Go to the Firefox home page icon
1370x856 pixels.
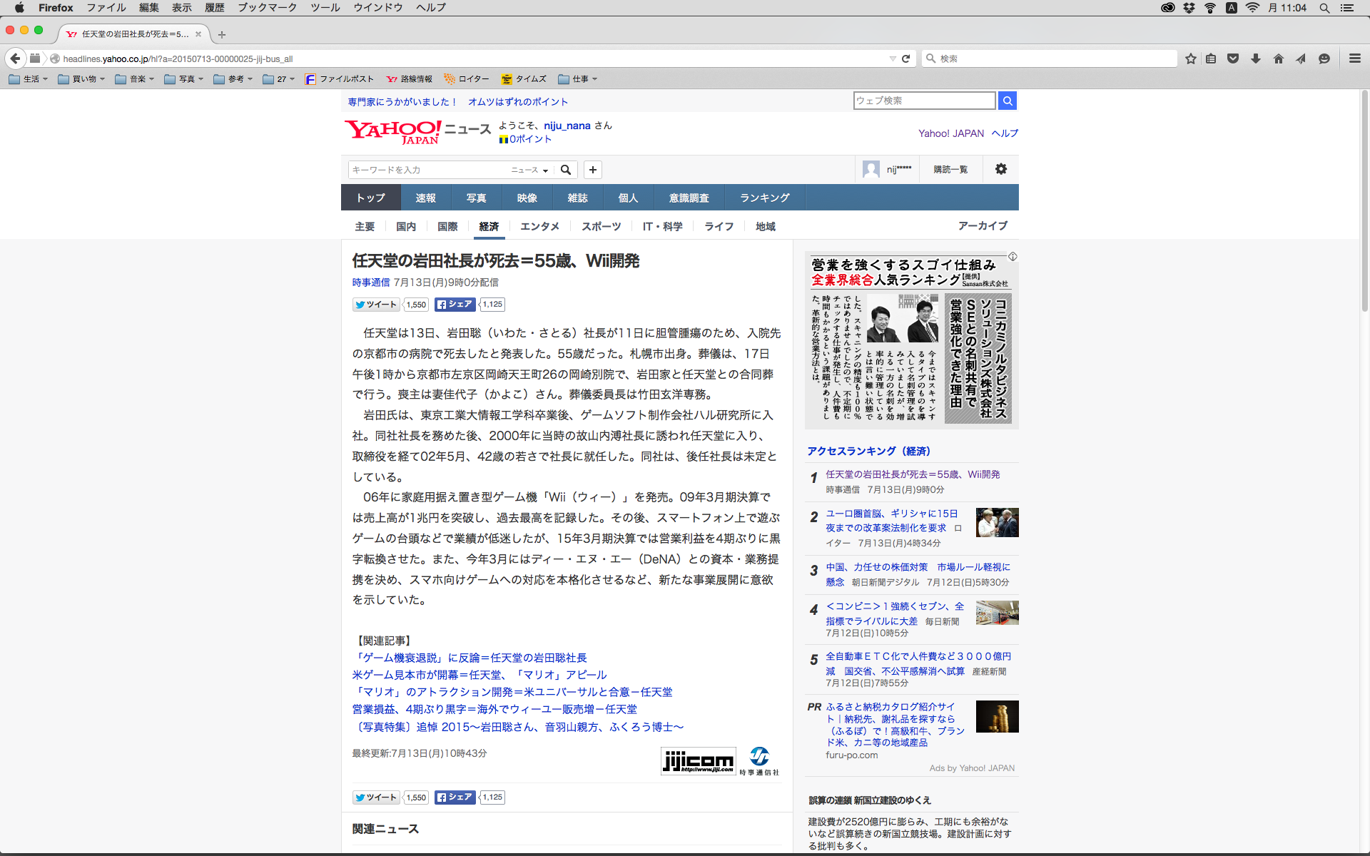tap(1278, 58)
